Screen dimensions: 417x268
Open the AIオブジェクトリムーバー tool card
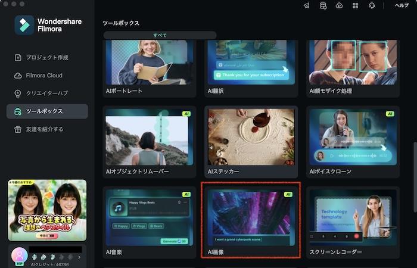click(150, 142)
